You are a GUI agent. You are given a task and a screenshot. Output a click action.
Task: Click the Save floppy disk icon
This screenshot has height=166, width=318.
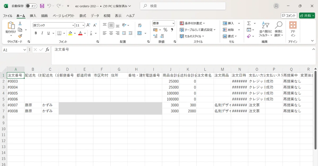pos(42,6)
